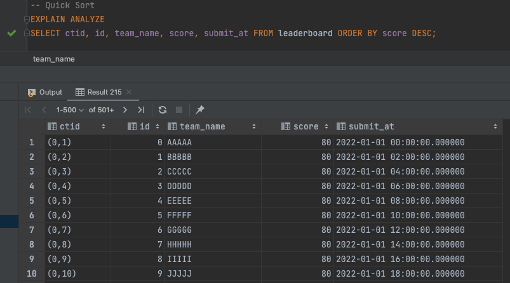Jump to last results page
The height and width of the screenshot is (283, 510).
[141, 110]
